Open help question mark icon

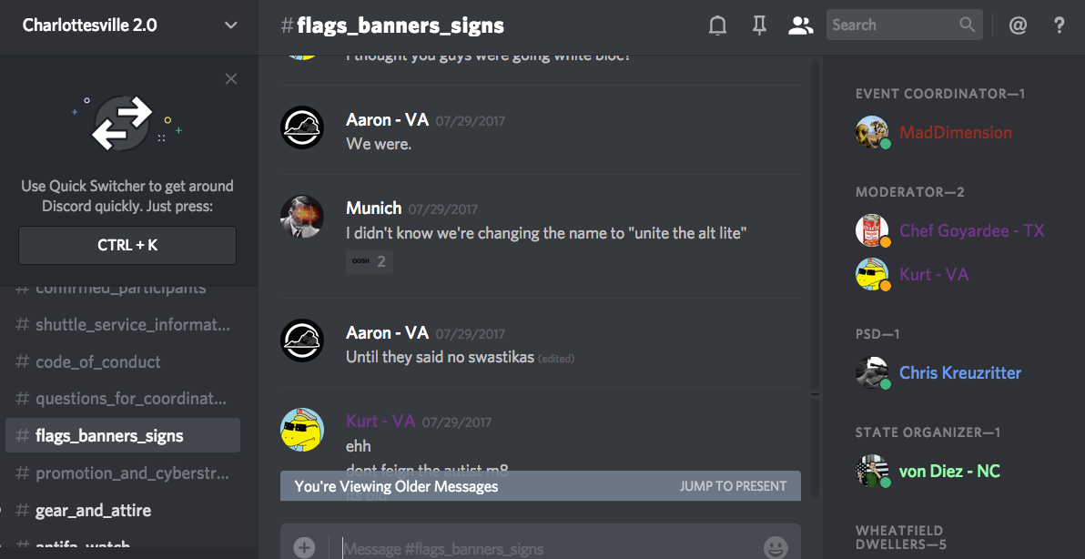tap(1059, 25)
